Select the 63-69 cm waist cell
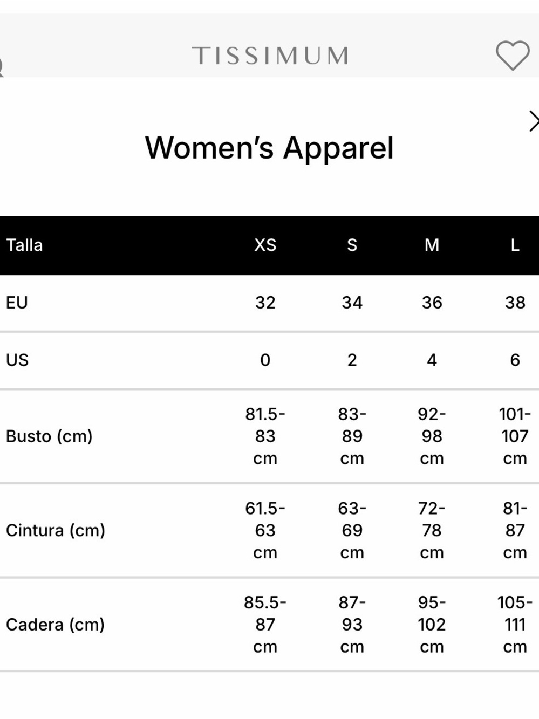Viewport: 539px width, 719px height. [x=352, y=530]
